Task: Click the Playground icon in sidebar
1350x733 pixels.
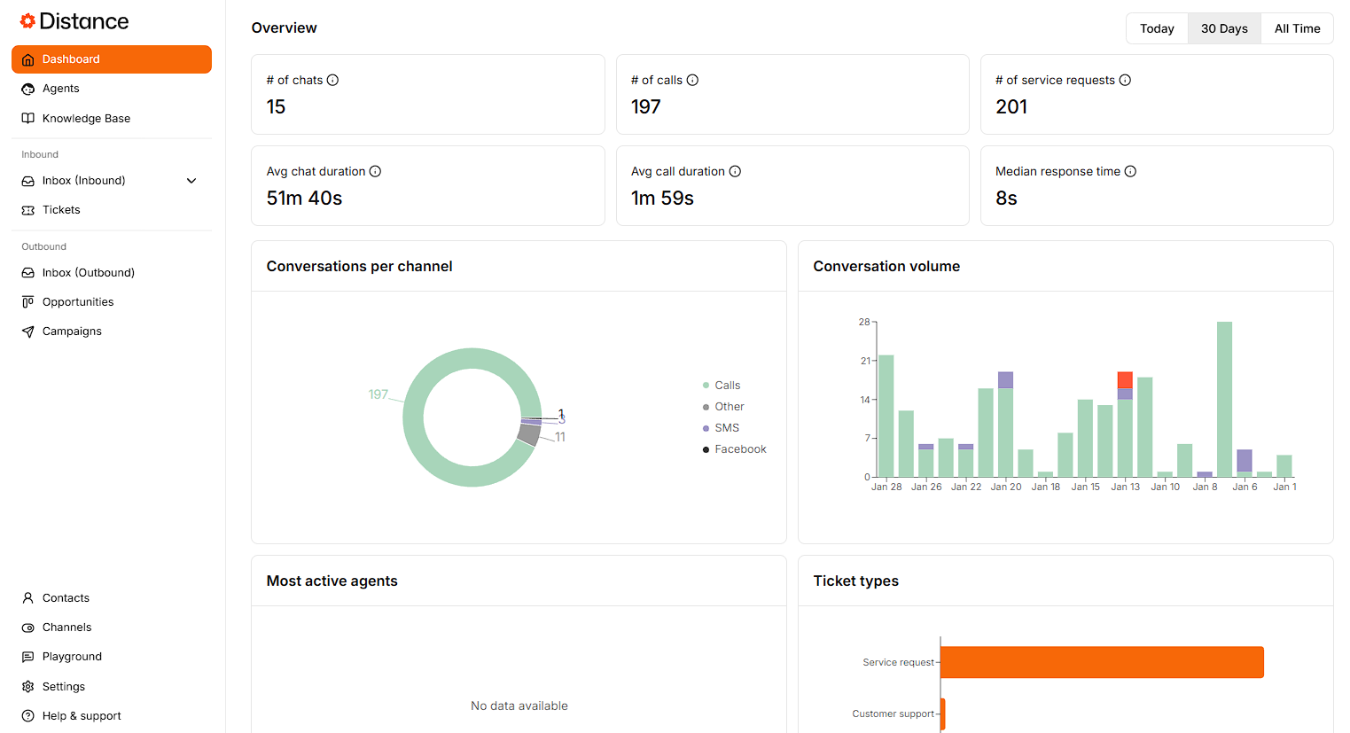Action: tap(28, 657)
